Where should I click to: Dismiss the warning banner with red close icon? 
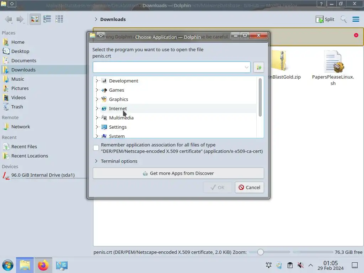pos(356,35)
